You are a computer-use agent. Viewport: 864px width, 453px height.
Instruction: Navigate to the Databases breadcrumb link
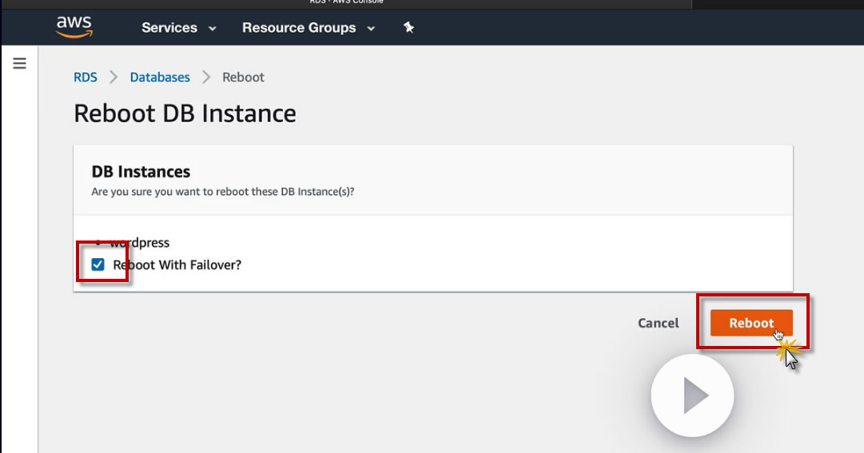tap(160, 77)
